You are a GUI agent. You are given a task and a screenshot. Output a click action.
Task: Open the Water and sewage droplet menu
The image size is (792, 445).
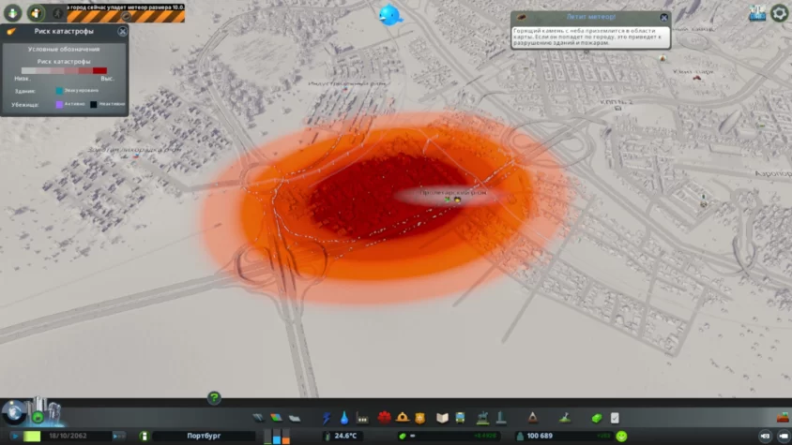344,418
